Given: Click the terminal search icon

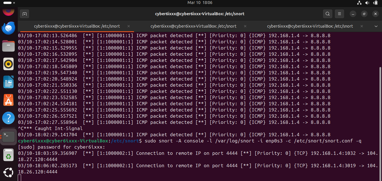Looking at the screenshot, I should coord(327,14).
